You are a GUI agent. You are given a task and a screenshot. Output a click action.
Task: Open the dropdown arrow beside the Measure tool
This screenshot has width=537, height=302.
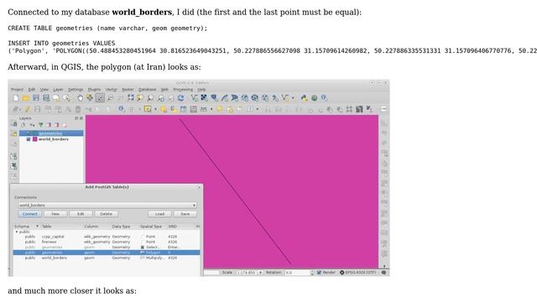(x=211, y=109)
